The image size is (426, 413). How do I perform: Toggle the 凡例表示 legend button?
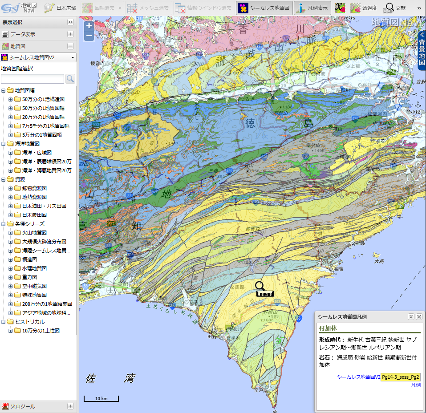click(x=312, y=8)
